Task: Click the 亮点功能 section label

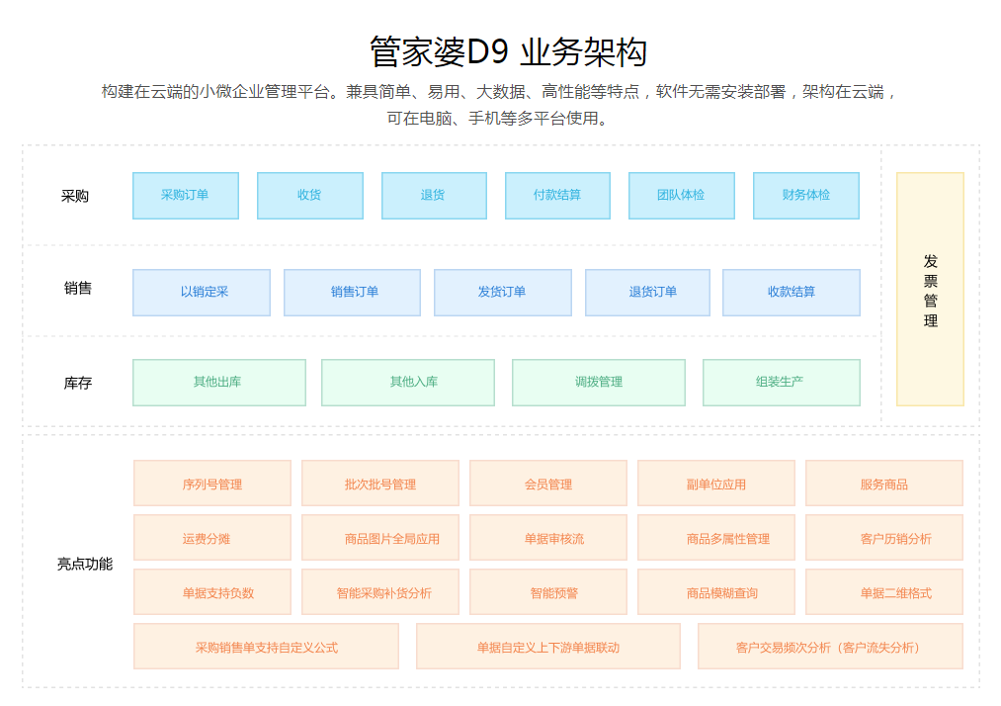Action: click(85, 564)
